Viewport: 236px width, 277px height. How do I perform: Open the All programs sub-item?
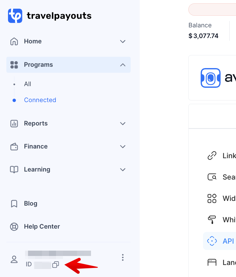pyautogui.click(x=28, y=84)
